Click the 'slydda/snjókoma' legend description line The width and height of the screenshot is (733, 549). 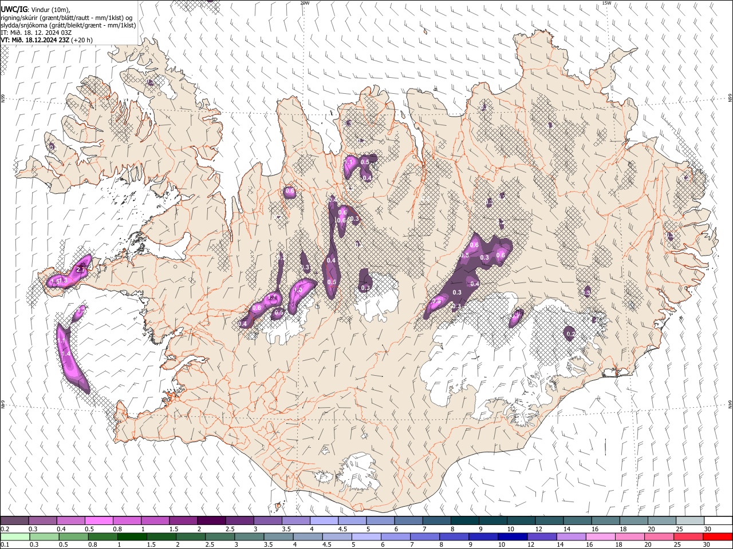click(68, 25)
